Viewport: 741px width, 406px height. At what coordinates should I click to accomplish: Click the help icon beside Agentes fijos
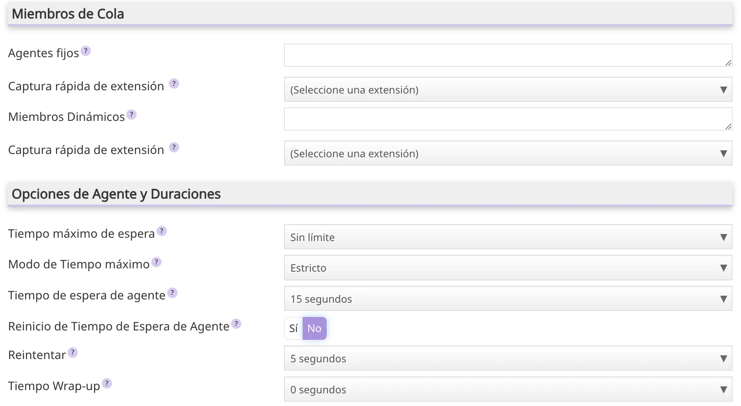coord(85,51)
